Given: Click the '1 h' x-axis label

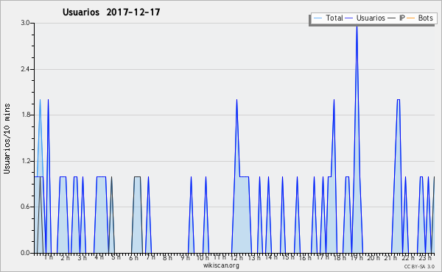Looking at the screenshot, I should pyautogui.click(x=49, y=257).
